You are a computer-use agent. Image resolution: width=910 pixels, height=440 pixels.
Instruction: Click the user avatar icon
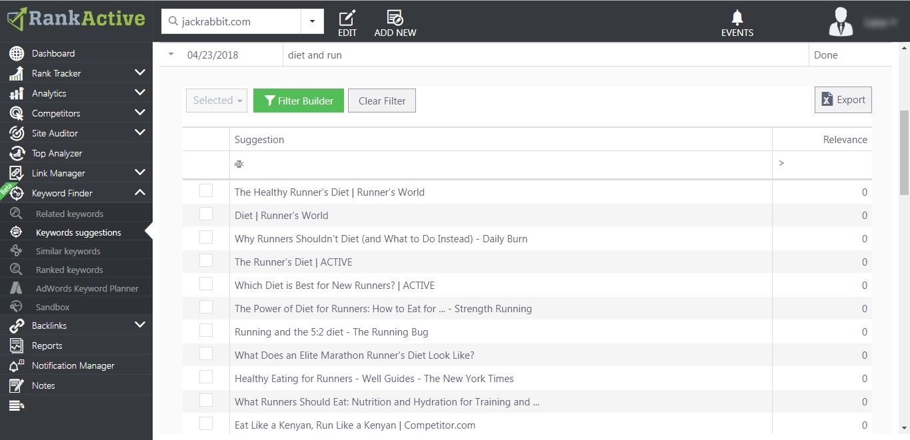[x=841, y=21]
